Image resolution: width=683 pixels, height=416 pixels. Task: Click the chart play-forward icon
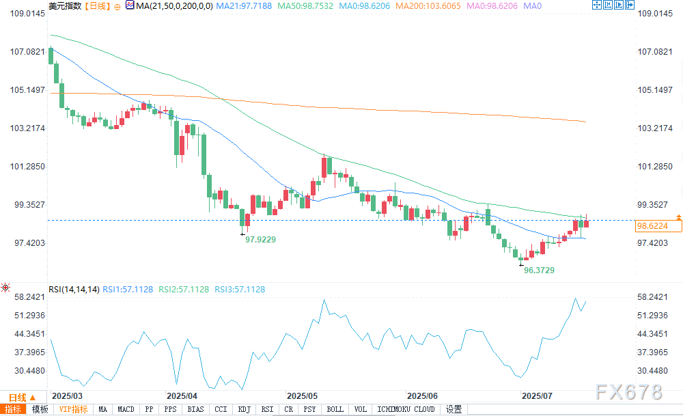click(619, 5)
